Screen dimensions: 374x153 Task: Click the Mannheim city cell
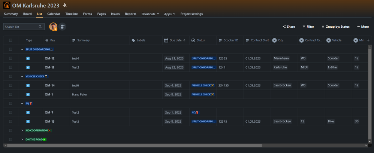[x=281, y=58]
